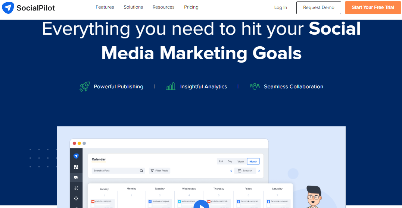Click the Facebook post icon under Saturday
This screenshot has width=402, height=208.
pyautogui.click(x=268, y=202)
